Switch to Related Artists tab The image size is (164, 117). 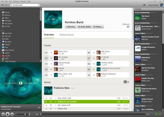point(67,35)
